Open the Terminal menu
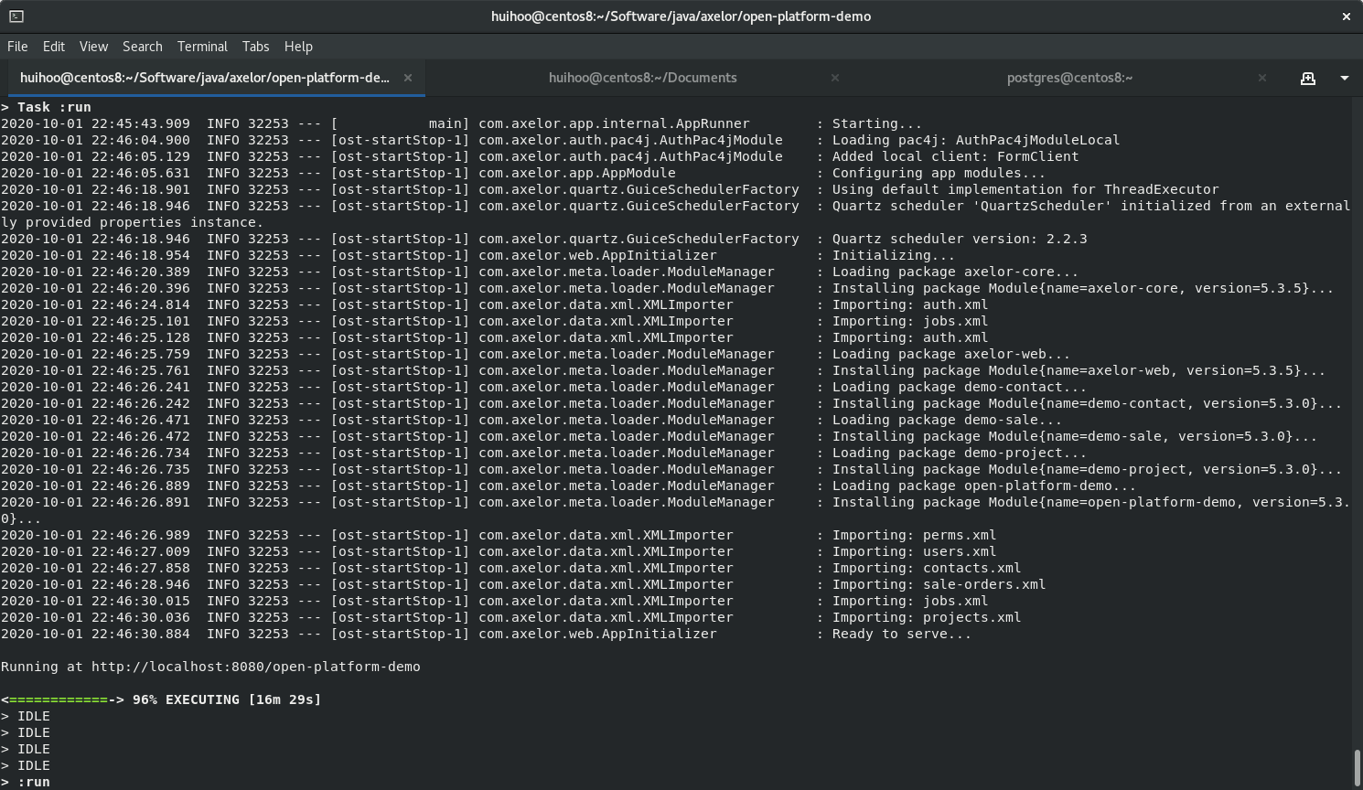This screenshot has height=790, width=1363. pyautogui.click(x=202, y=47)
